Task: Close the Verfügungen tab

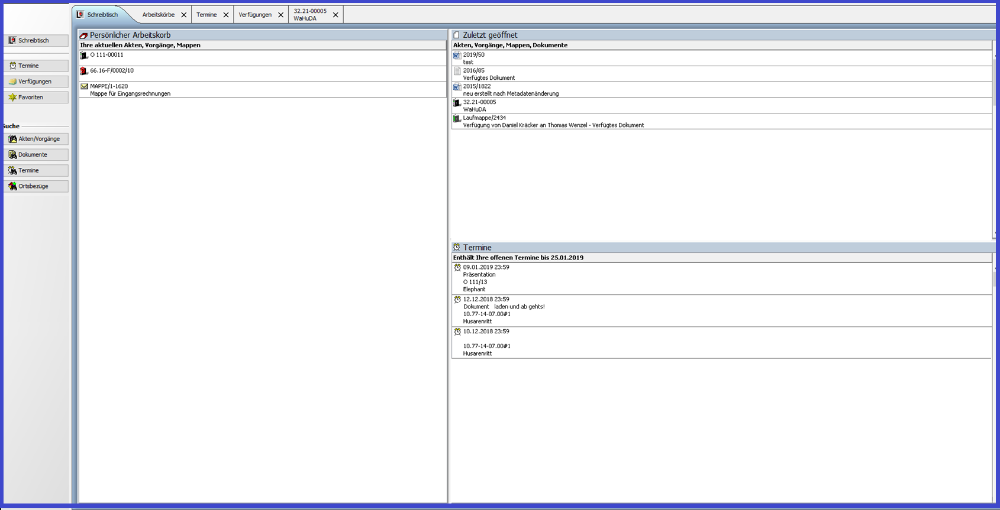Action: click(281, 15)
